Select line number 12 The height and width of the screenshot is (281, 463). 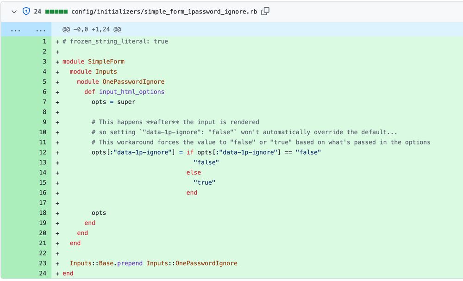pyautogui.click(x=43, y=152)
